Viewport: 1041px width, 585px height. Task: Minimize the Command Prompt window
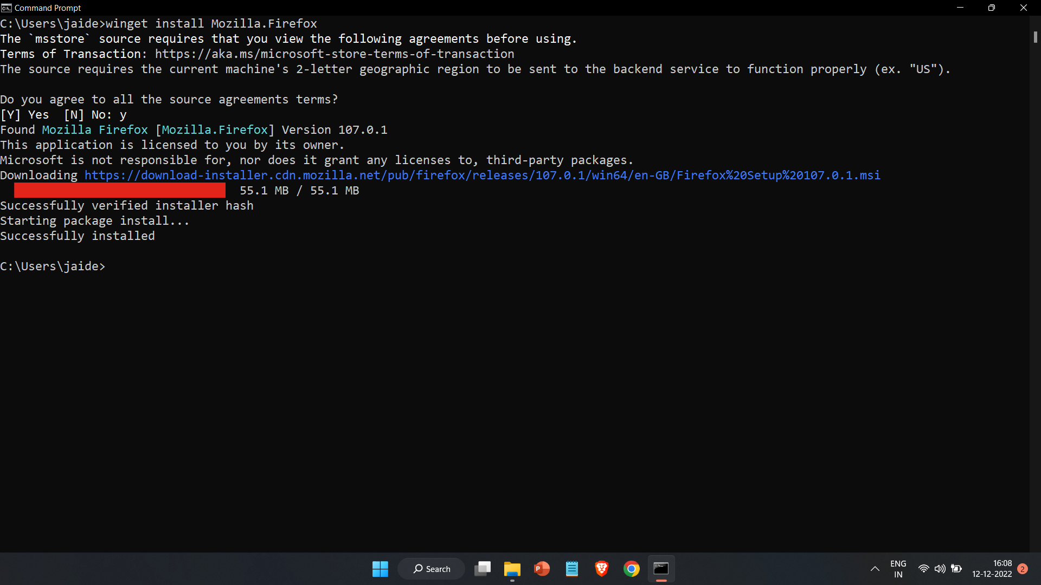tap(960, 8)
